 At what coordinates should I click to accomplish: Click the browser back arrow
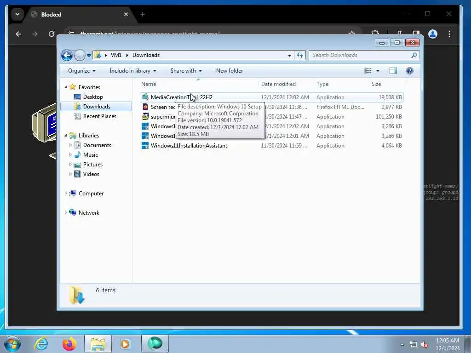coord(18,34)
